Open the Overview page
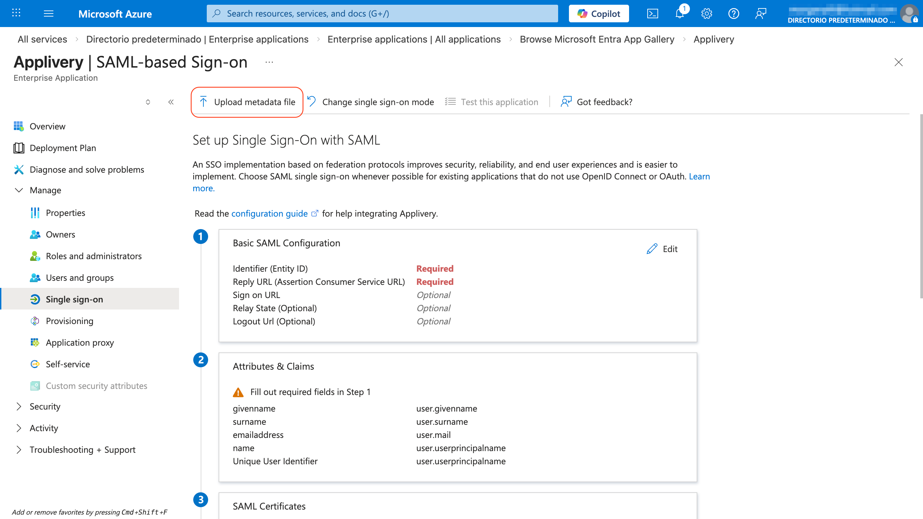This screenshot has width=923, height=519. pos(48,126)
